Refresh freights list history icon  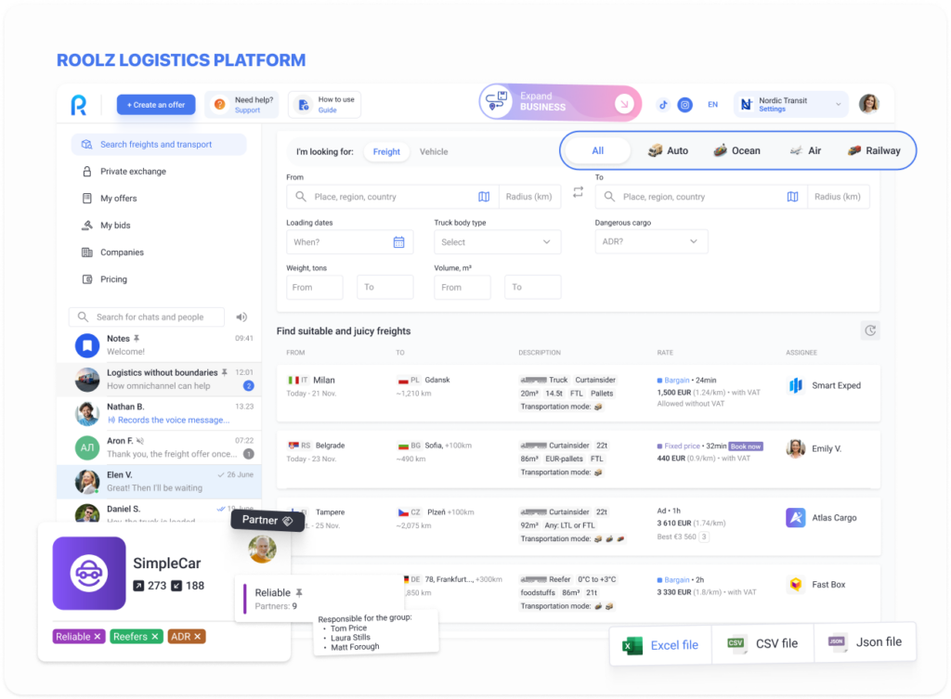[x=870, y=330]
